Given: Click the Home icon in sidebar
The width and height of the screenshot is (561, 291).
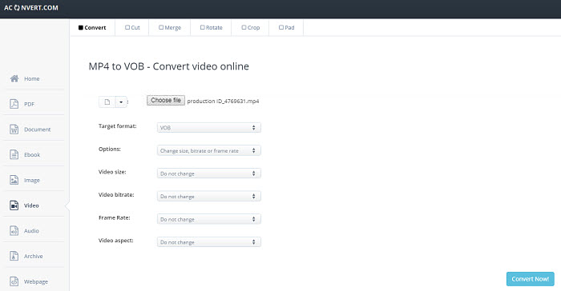Looking at the screenshot, I should 14,78.
